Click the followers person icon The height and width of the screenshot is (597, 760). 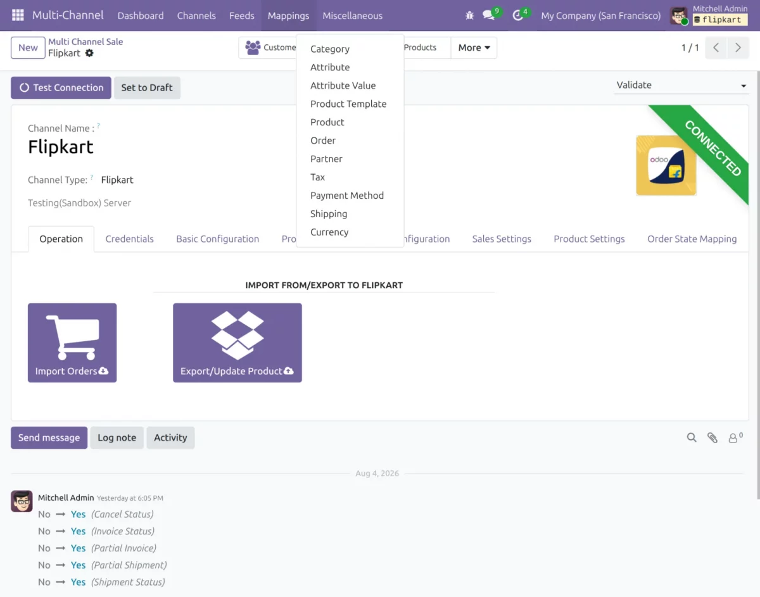pos(735,437)
